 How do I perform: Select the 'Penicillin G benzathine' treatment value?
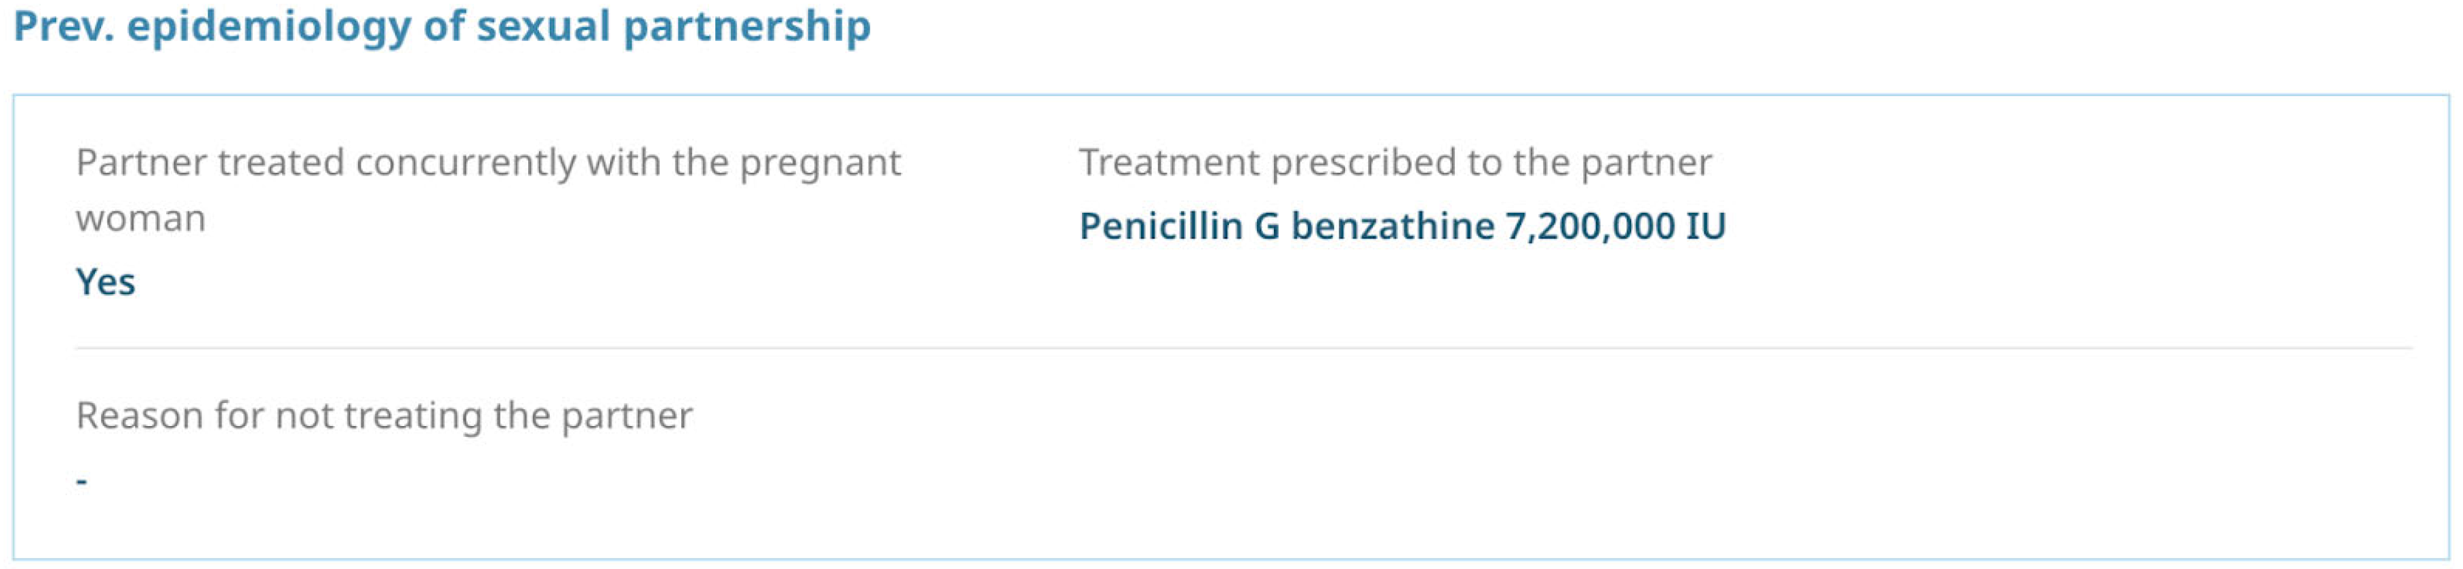click(x=1286, y=227)
